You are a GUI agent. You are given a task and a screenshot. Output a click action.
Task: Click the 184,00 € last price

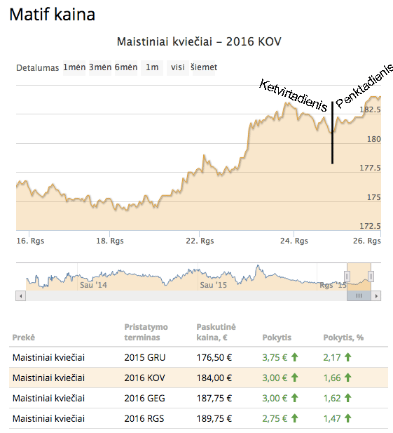pyautogui.click(x=214, y=378)
